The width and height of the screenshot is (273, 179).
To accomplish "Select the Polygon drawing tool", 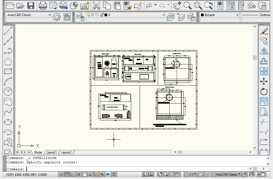I will coord(8,61).
